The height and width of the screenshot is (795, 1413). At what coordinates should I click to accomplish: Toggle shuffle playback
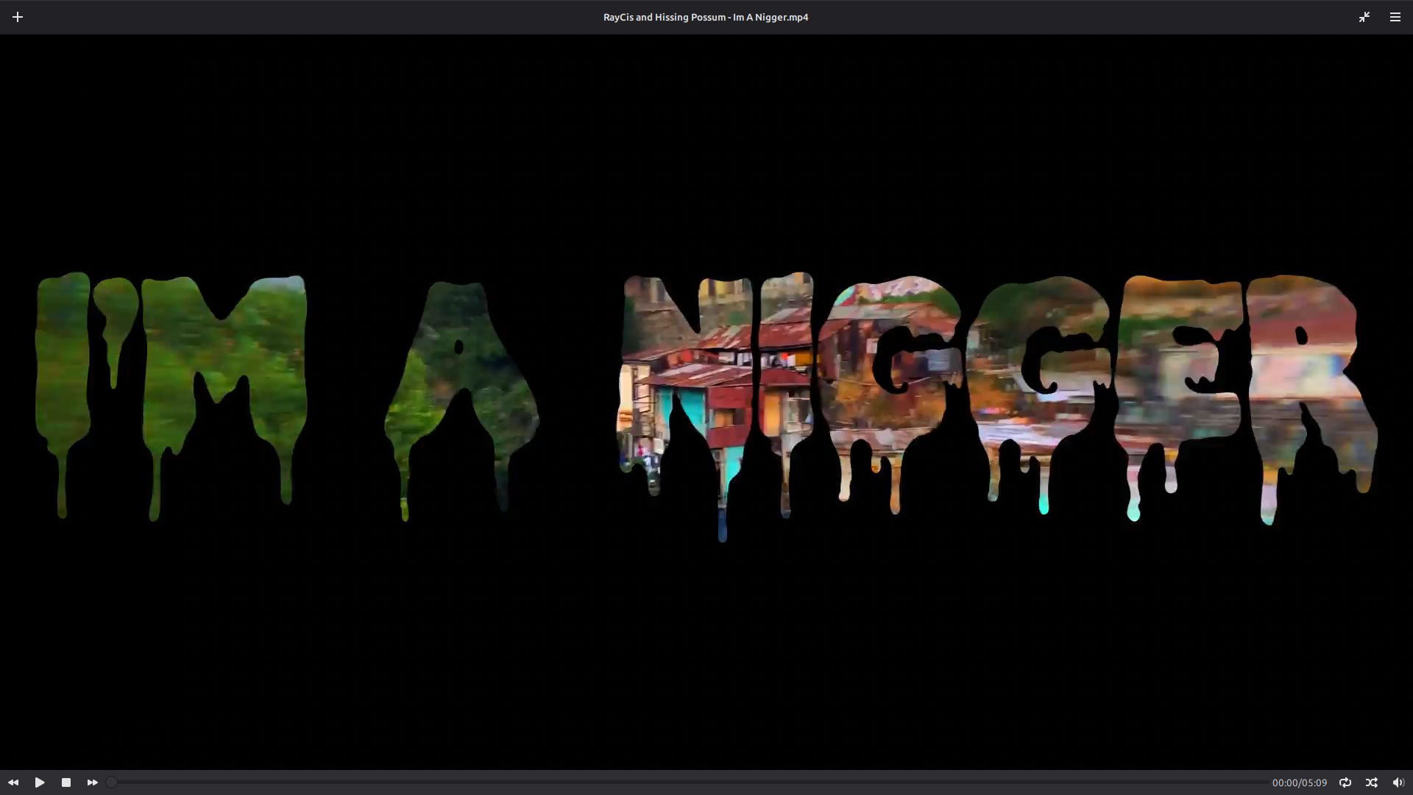(x=1372, y=782)
